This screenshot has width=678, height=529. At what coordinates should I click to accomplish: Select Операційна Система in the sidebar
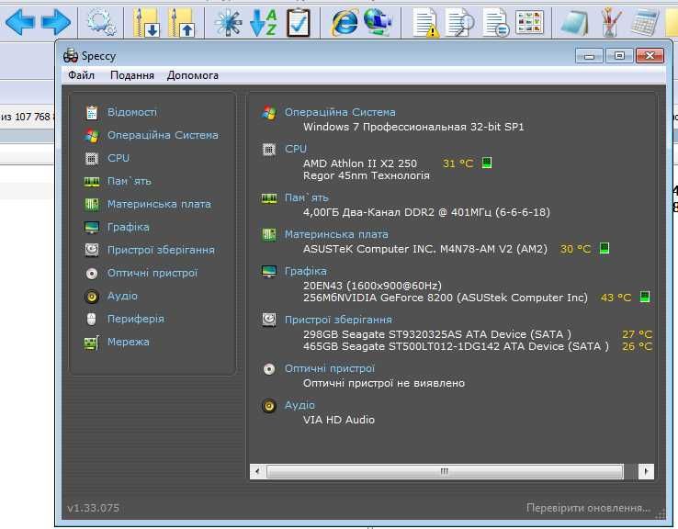(163, 135)
